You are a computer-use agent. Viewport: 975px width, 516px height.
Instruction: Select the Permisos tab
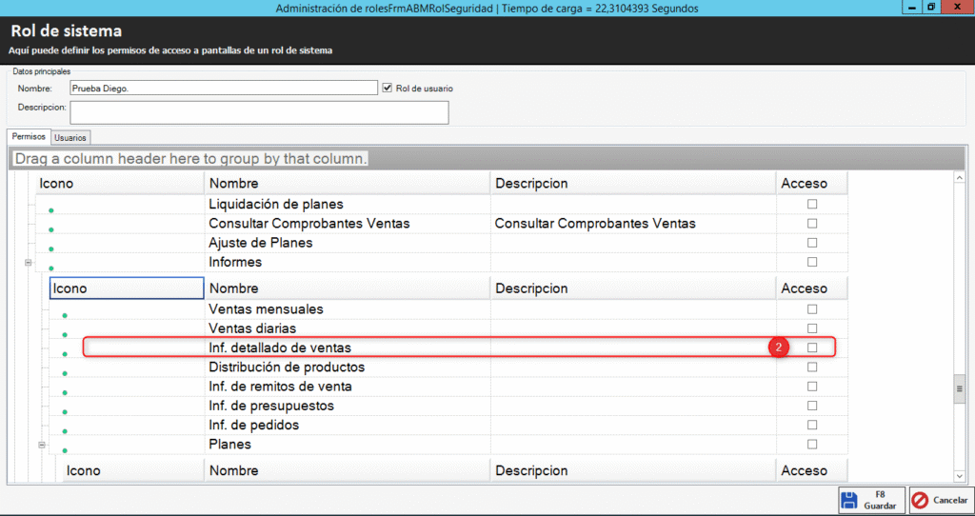click(x=28, y=137)
